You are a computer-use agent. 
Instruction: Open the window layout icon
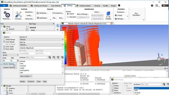pyautogui.click(x=157, y=6)
